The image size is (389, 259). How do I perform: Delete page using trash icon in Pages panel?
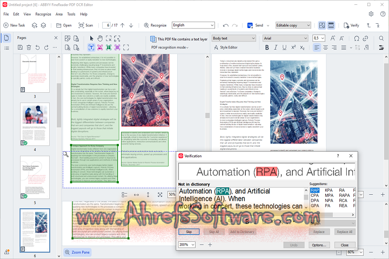coord(29,47)
